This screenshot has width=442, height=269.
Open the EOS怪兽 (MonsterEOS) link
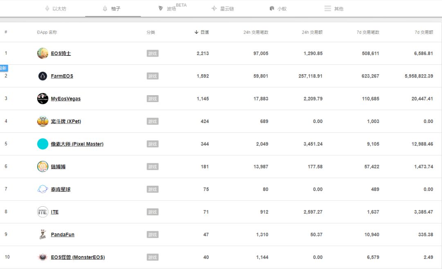pos(78,257)
